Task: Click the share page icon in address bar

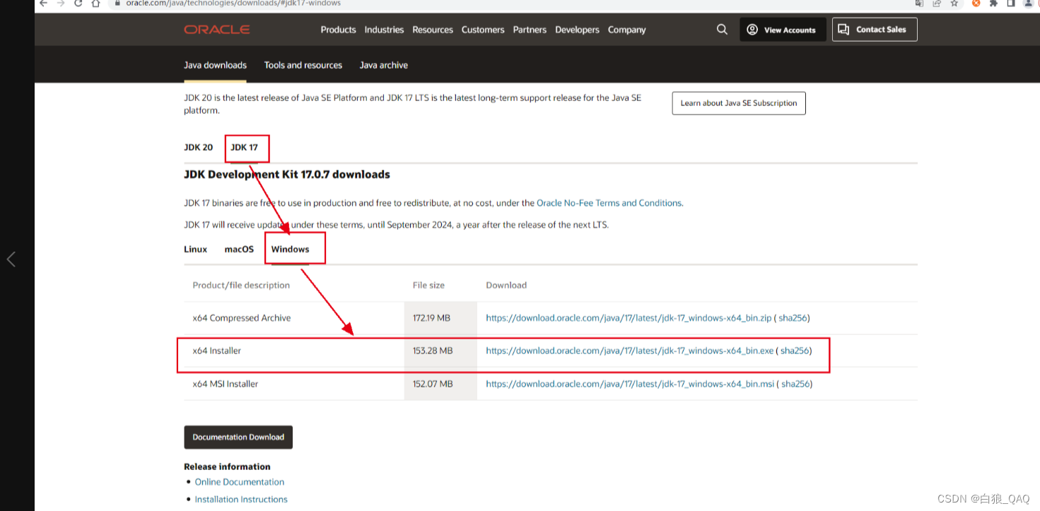Action: pos(937,3)
